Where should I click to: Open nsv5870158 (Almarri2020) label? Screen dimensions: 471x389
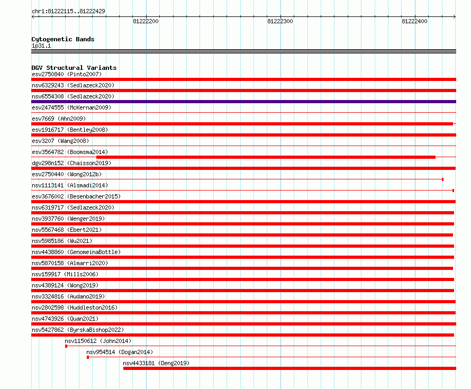[x=70, y=263]
